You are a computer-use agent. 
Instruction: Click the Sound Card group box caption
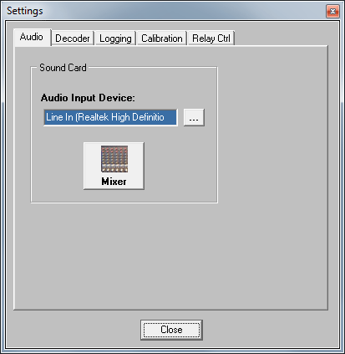coord(63,68)
